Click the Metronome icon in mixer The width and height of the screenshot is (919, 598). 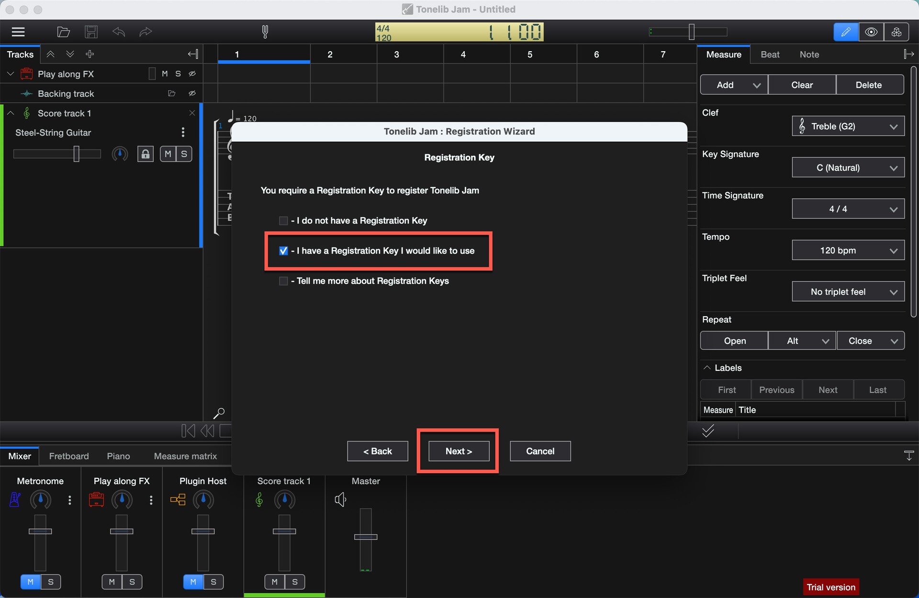(15, 500)
